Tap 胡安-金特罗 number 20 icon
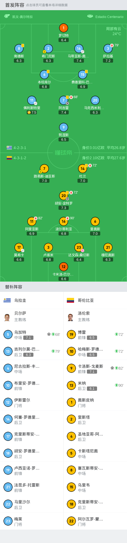This screenshot has width=127, height=543. (x=63, y=196)
